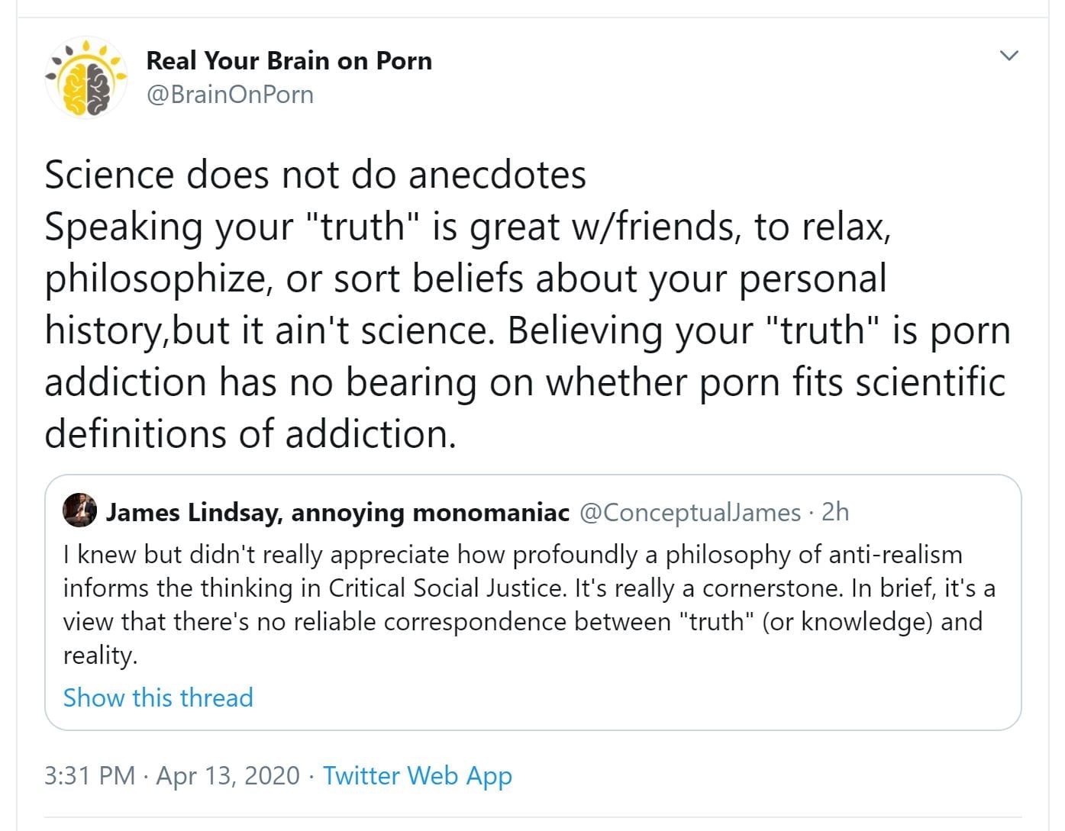Viewport: 1065px width, 831px height.
Task: Click the brain logo profile avatar
Action: 86,78
